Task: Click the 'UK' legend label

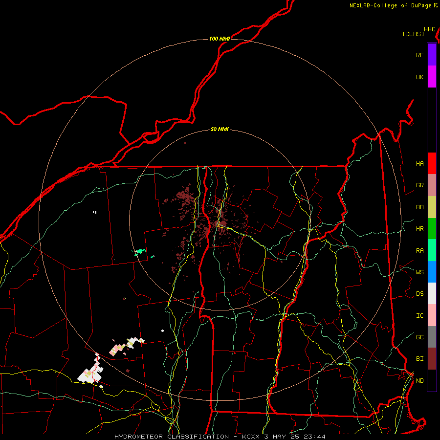Action: pyautogui.click(x=419, y=77)
